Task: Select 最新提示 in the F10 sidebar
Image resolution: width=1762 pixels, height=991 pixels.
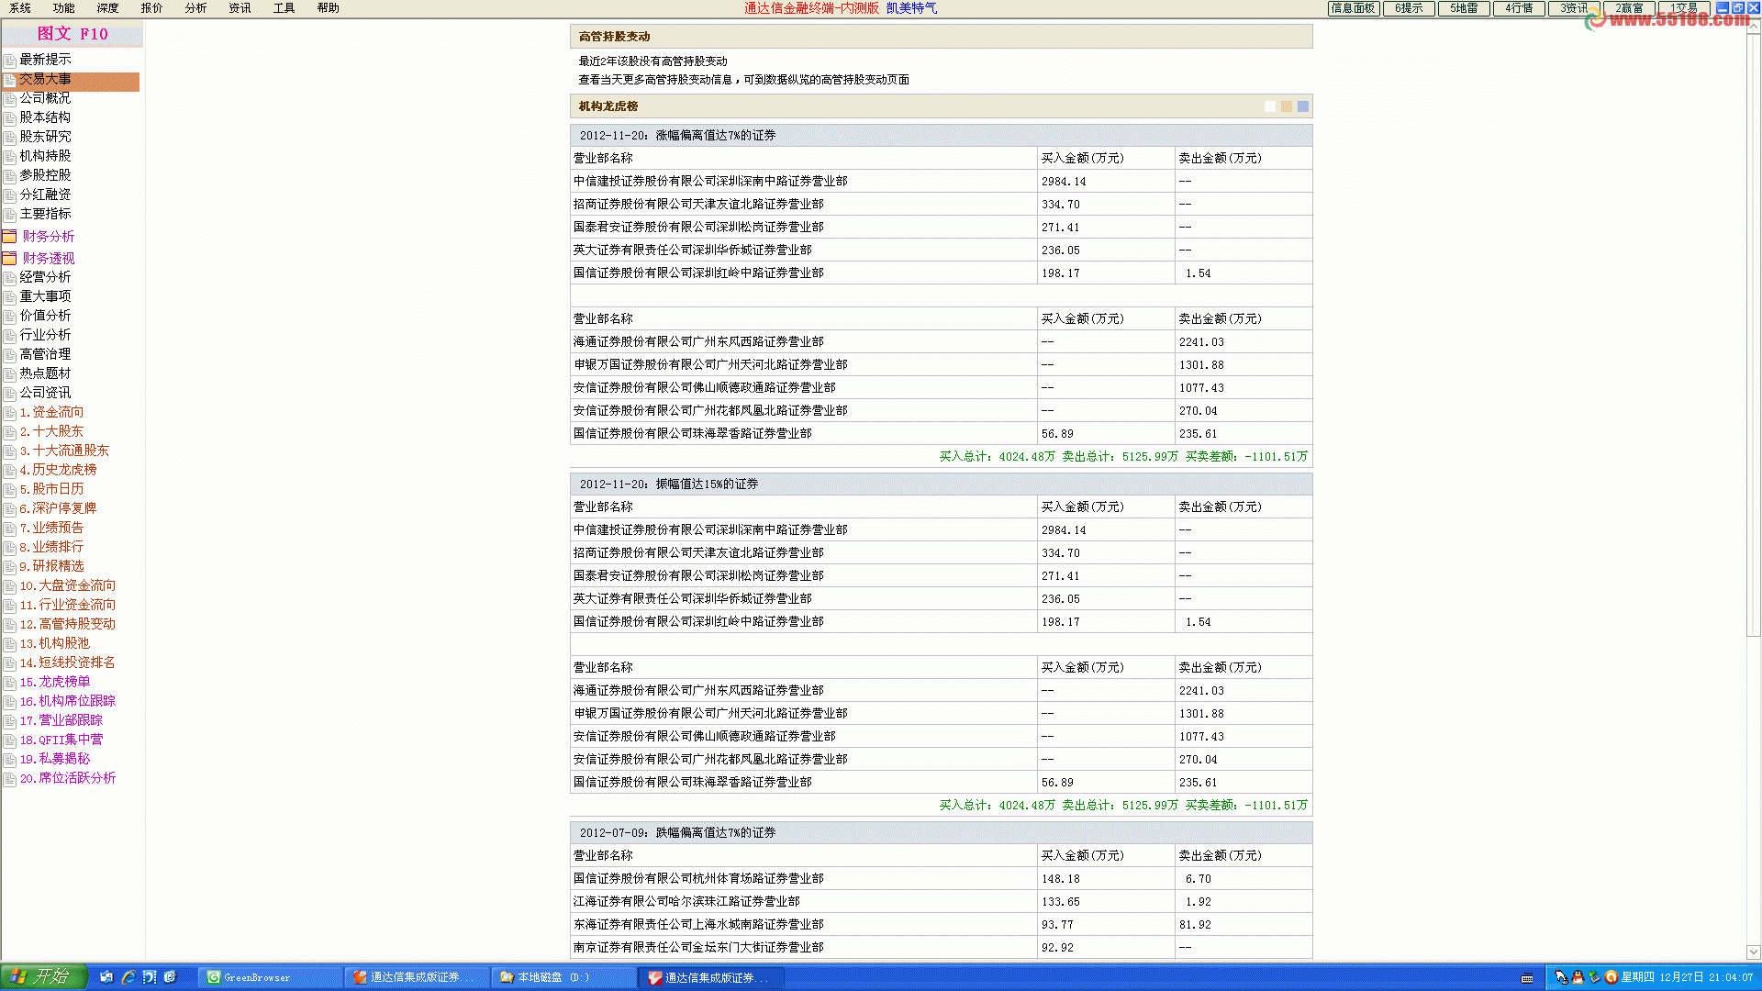Action: coord(45,60)
